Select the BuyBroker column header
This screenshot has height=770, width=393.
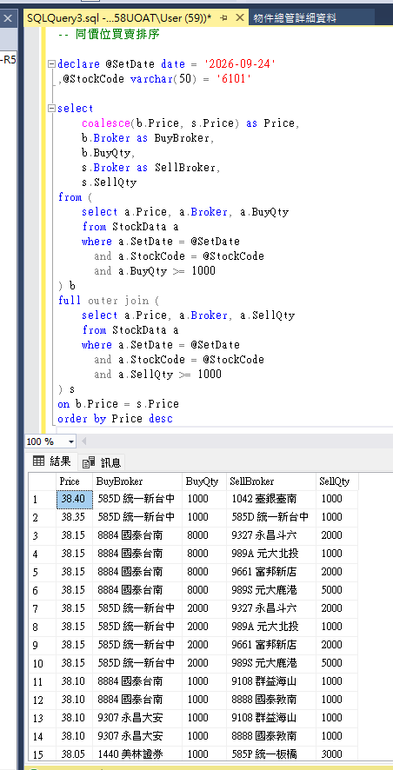coord(137,481)
